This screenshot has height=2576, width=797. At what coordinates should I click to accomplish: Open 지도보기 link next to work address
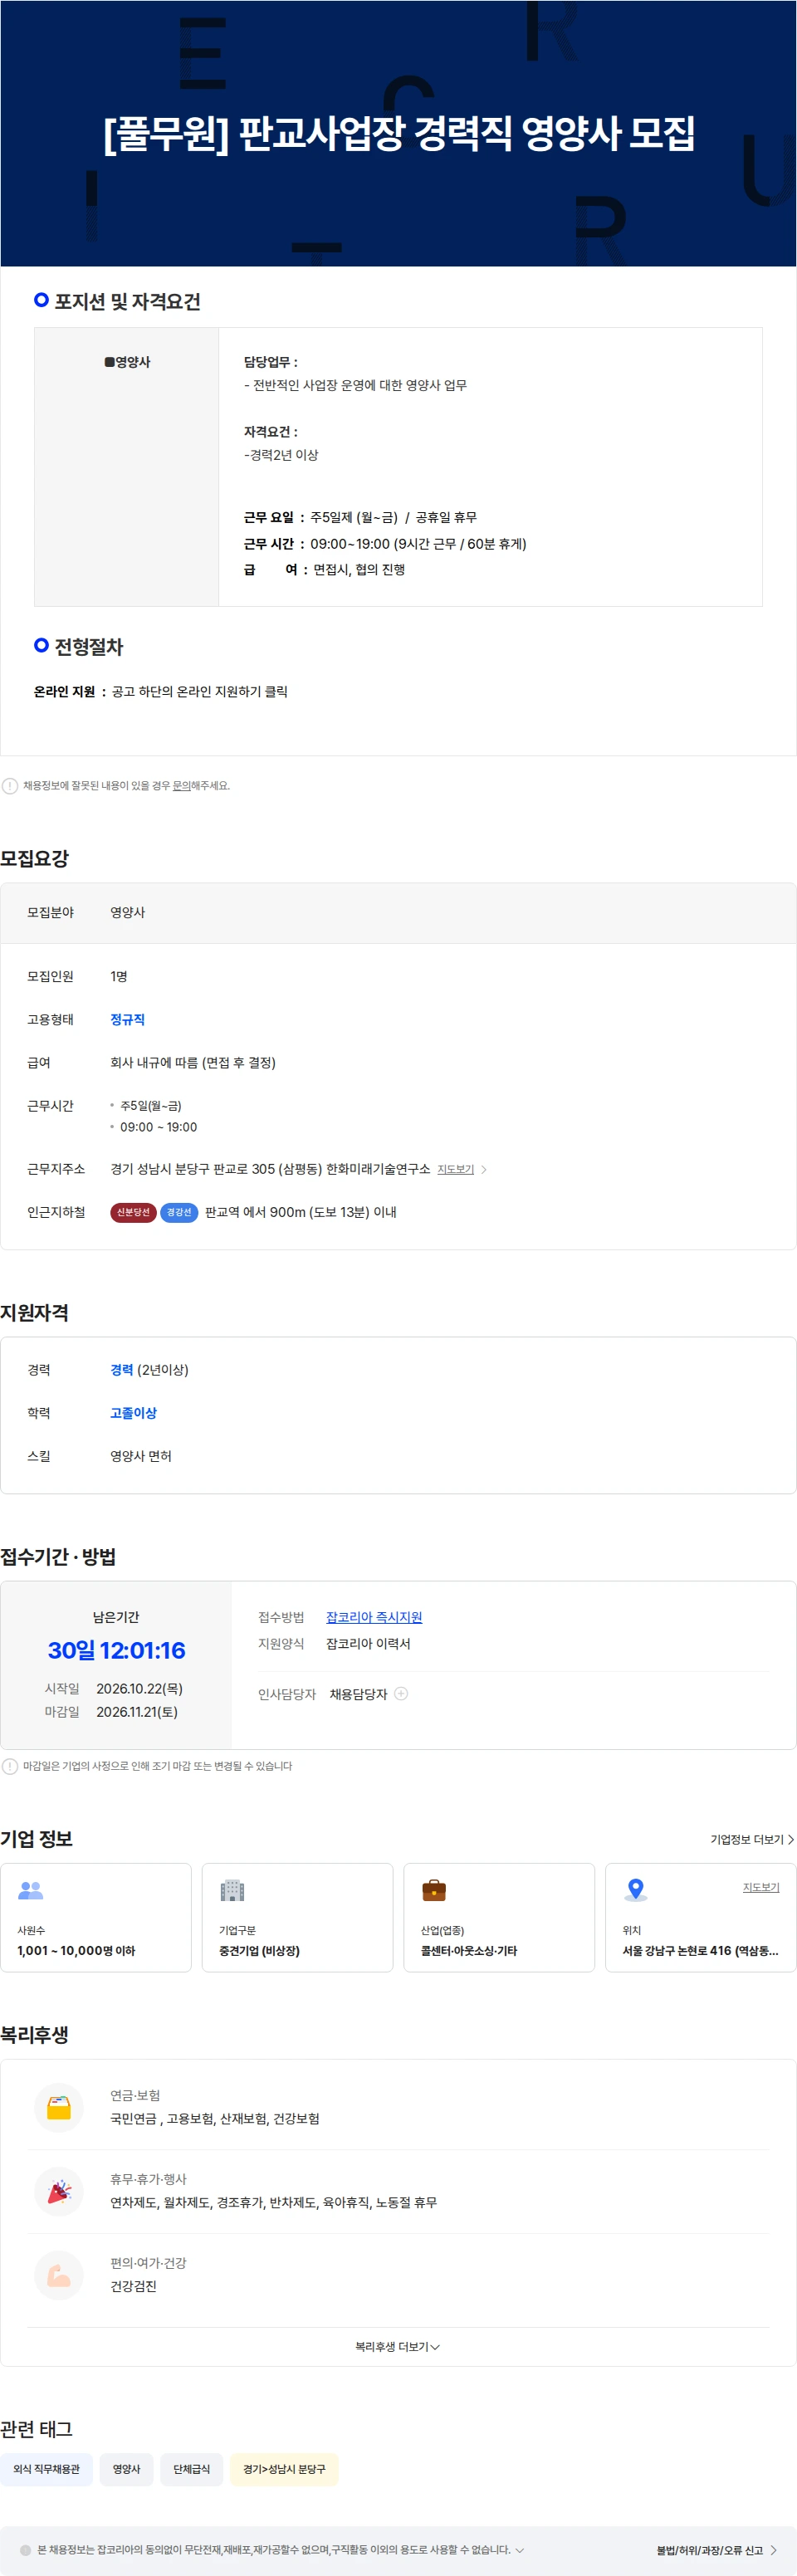[x=456, y=1170]
